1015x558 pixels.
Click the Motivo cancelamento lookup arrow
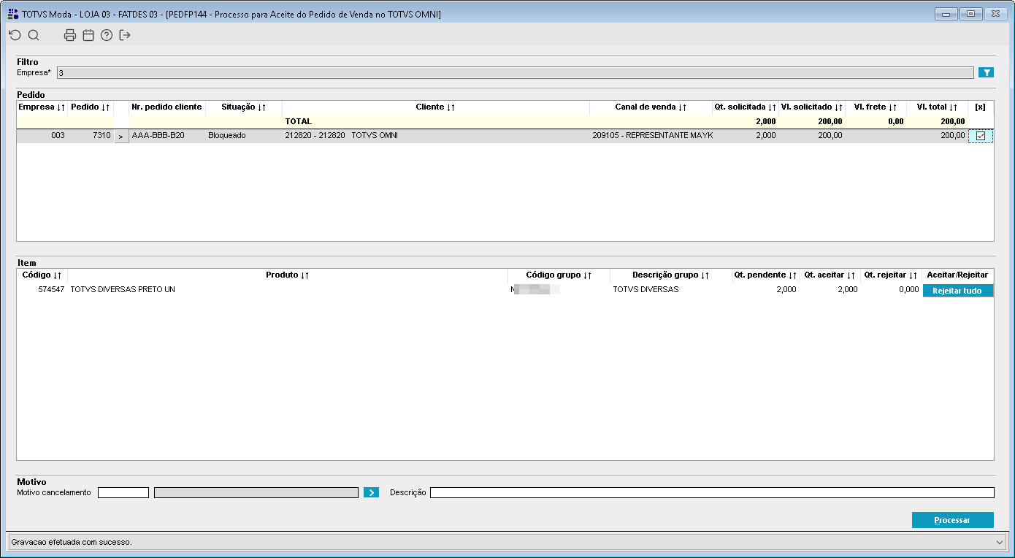coord(371,492)
